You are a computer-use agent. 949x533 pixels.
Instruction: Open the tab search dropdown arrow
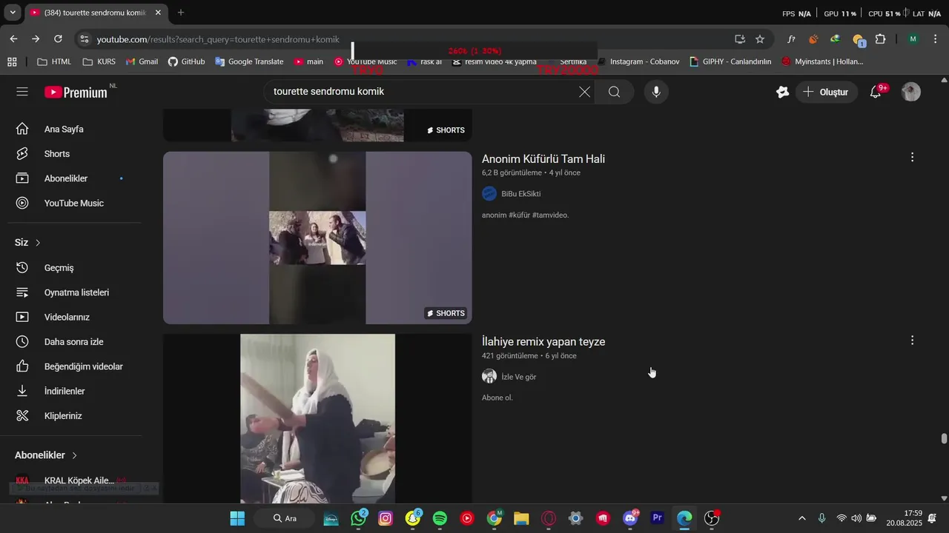pos(13,13)
